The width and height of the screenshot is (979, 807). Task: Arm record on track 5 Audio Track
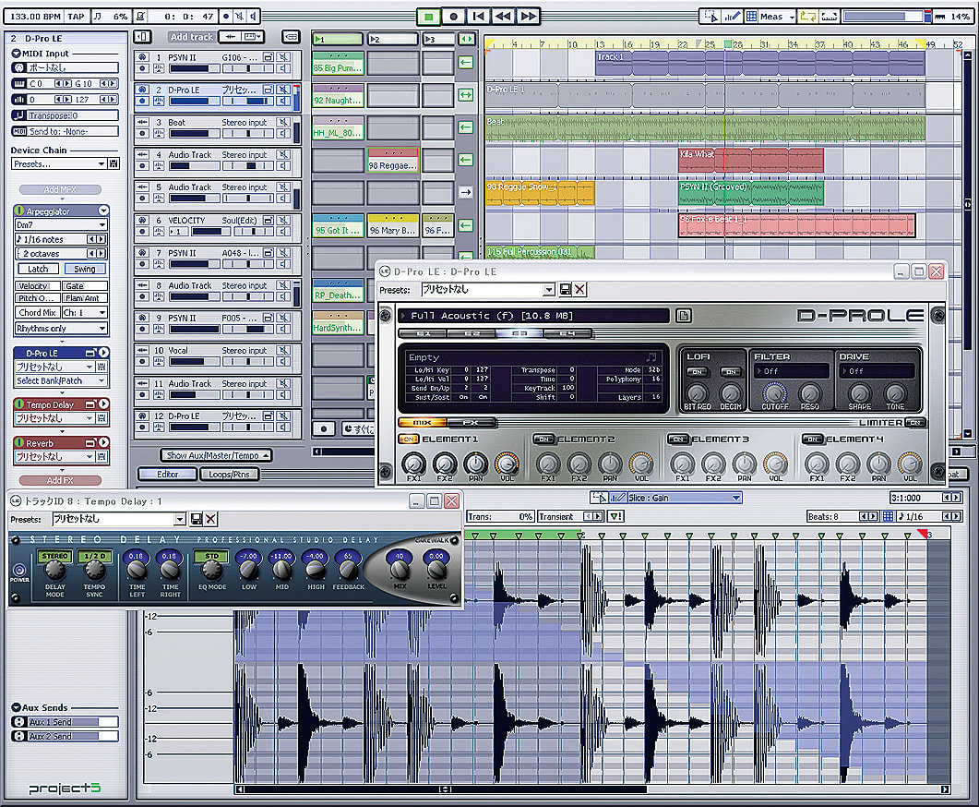142,198
